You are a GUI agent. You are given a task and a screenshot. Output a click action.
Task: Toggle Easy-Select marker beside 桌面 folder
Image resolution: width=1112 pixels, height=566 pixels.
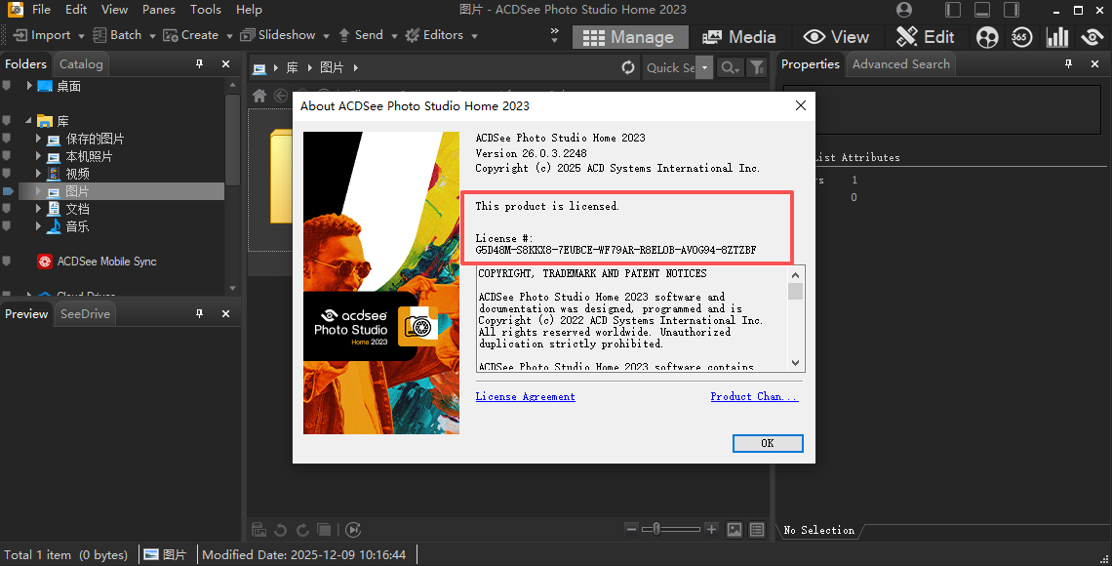(8, 86)
